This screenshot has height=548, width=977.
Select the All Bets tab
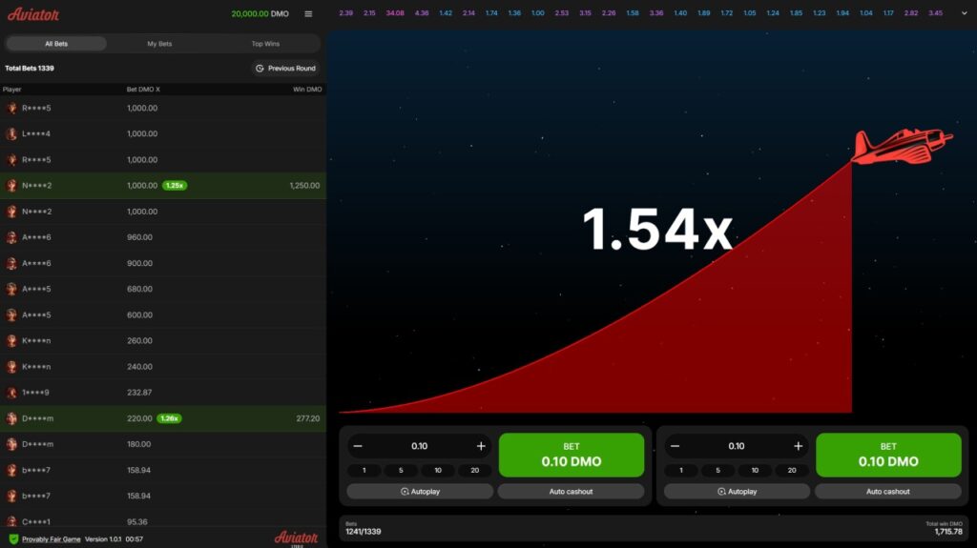click(x=56, y=44)
